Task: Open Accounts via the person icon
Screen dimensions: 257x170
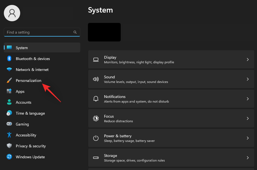Action: click(9, 102)
